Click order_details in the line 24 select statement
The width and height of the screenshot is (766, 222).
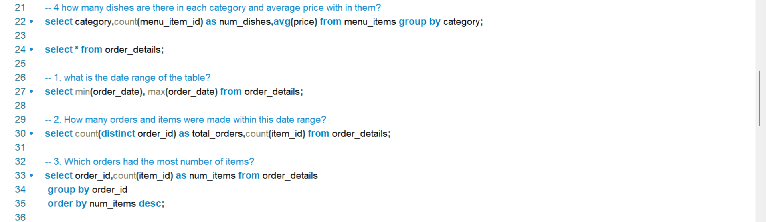click(x=133, y=50)
